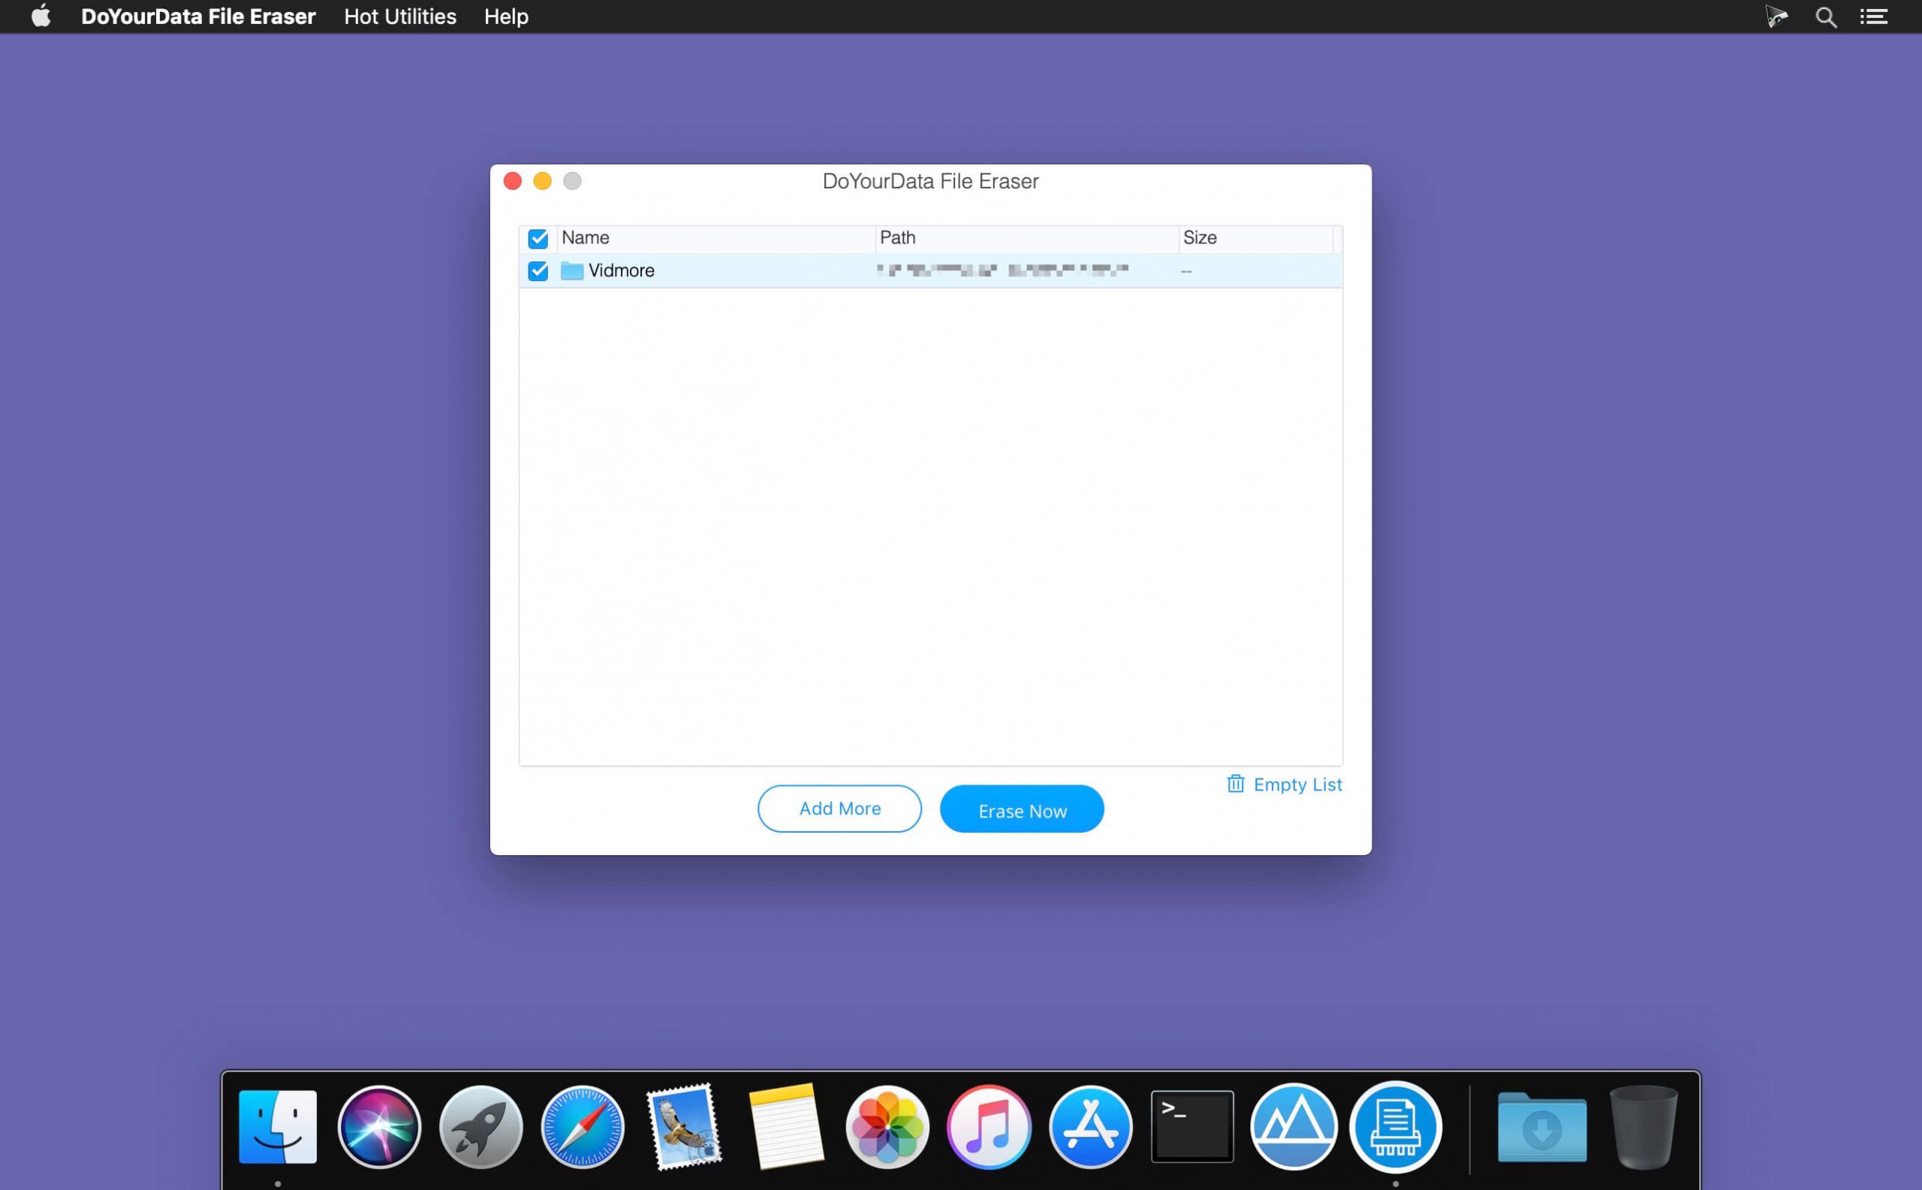Uncheck the Vidmore entry checkbox

(x=538, y=271)
